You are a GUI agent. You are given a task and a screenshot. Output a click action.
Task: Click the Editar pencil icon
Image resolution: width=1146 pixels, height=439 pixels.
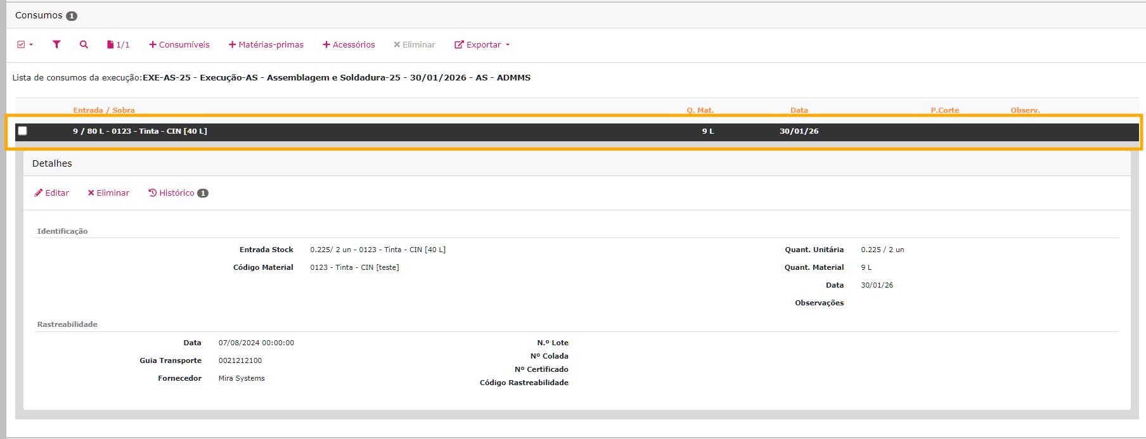pos(39,193)
